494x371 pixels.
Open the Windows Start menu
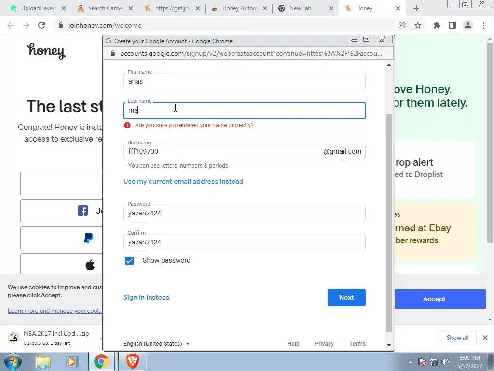coord(13,362)
